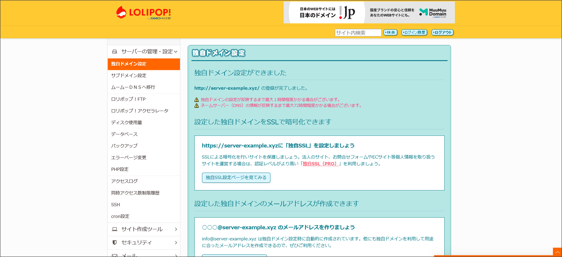Open ムームーDNSへ移行 menu item
The height and width of the screenshot is (257, 562).
pos(144,87)
